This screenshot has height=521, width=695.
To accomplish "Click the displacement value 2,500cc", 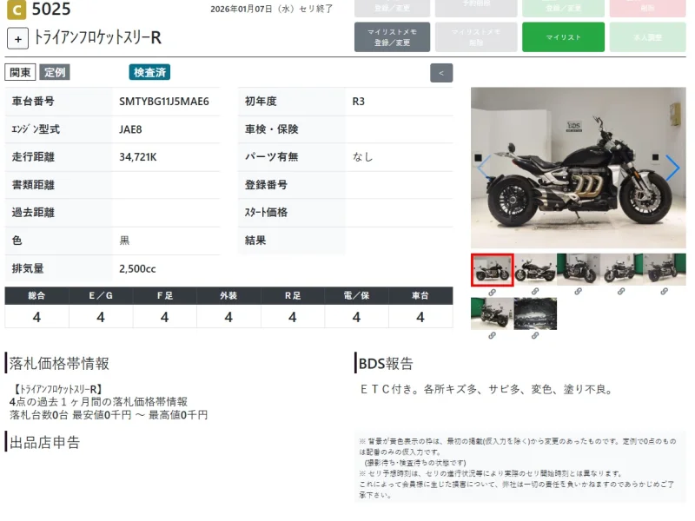I will 137,268.
